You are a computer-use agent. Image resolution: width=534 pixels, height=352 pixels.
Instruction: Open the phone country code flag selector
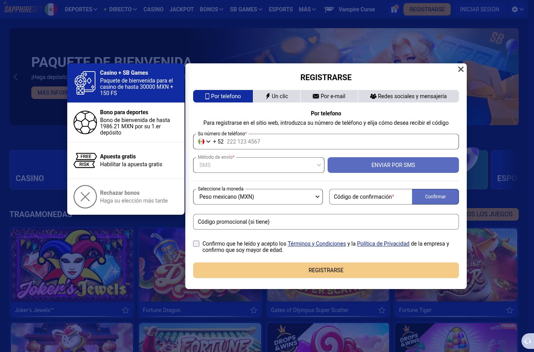click(204, 142)
